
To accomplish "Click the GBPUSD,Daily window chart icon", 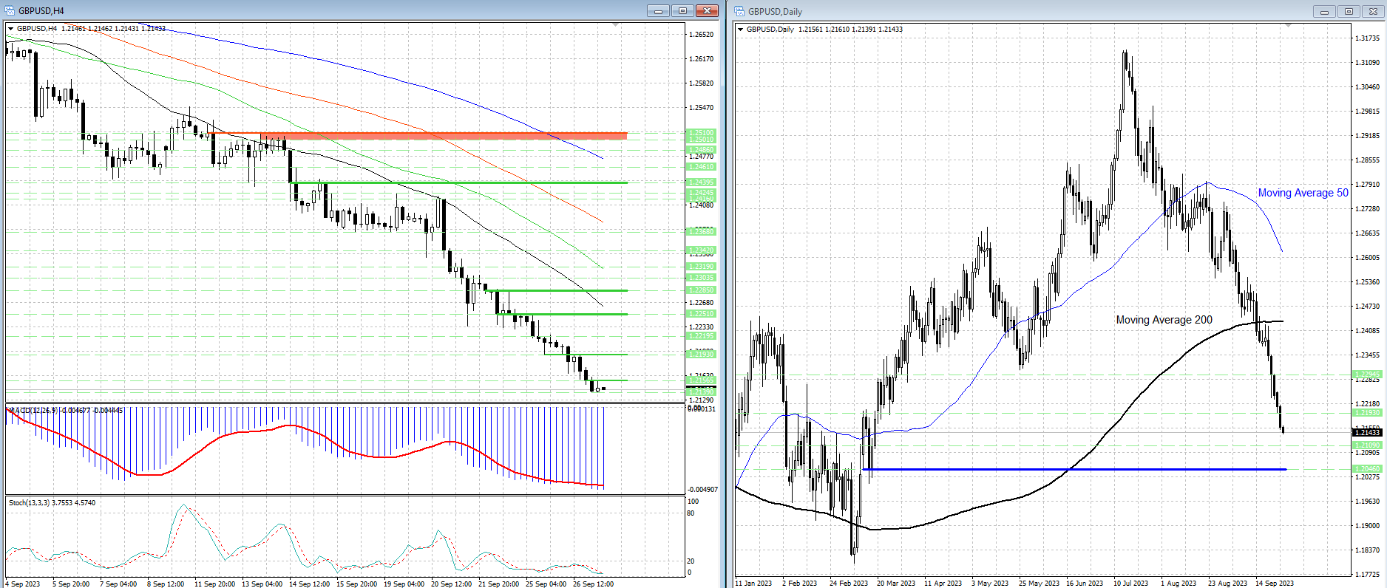I will (x=739, y=11).
